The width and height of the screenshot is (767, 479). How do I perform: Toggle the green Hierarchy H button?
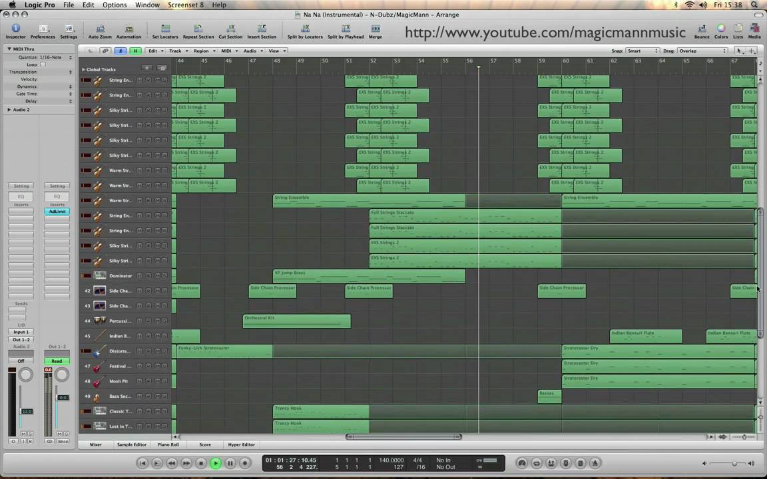pos(135,51)
